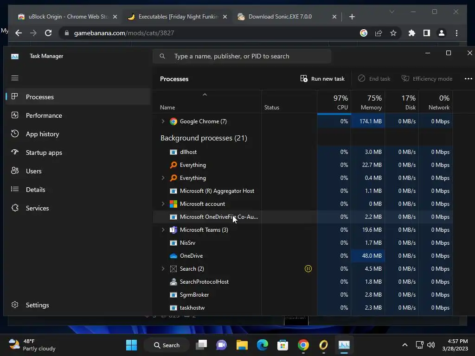Viewport: 475px width, 356px height.
Task: Select Microsoft OneDriveFile Co-Au... process row
Action: [x=302, y=217]
